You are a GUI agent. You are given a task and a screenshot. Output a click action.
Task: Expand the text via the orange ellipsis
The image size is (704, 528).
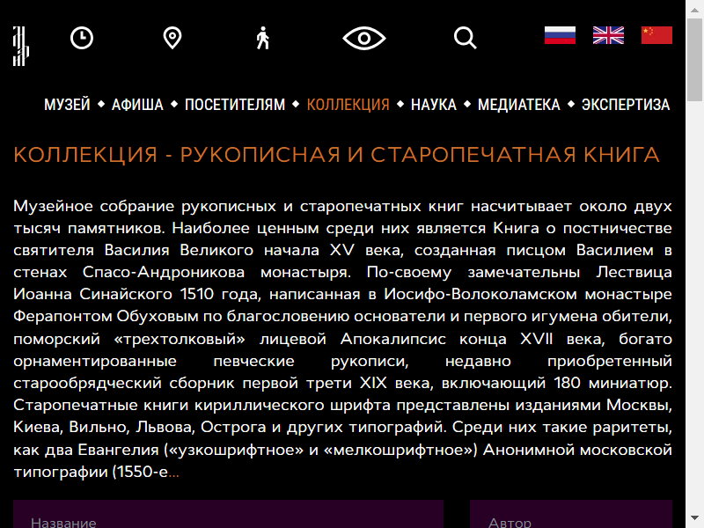tap(174, 473)
